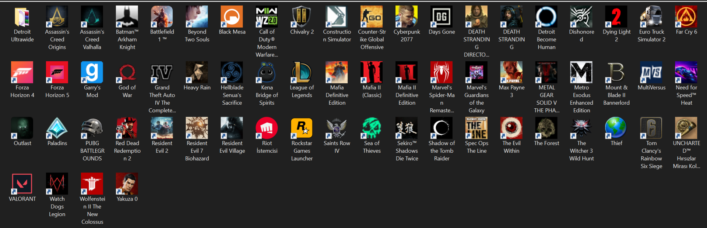Select Red Dead Redemption 2 icon
Image resolution: width=707 pixels, height=228 pixels.
(x=127, y=128)
